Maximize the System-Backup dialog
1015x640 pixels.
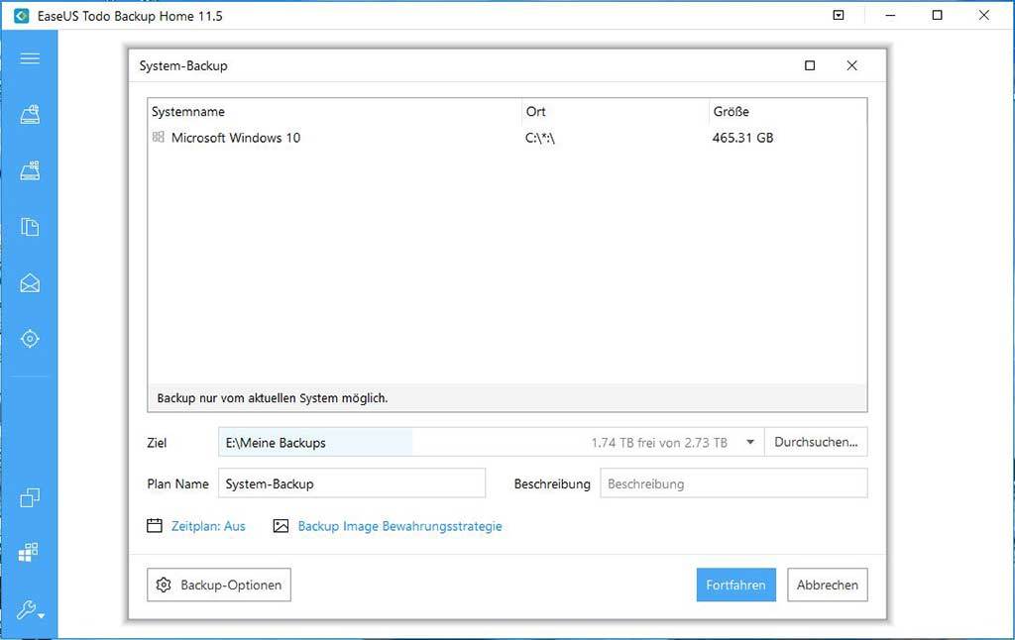(x=810, y=65)
